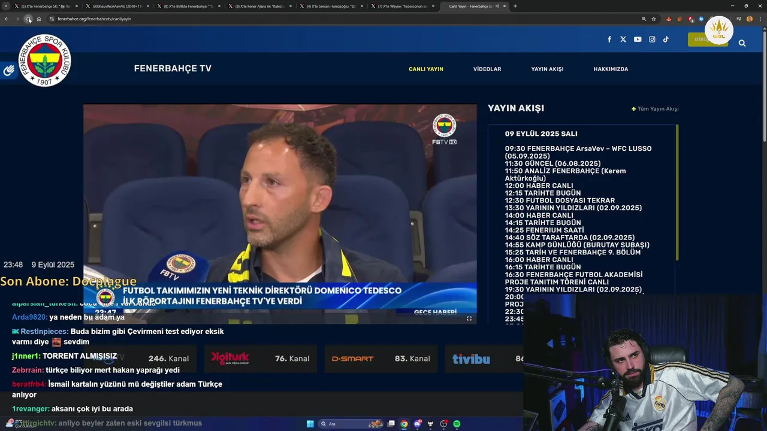This screenshot has width=767, height=431.
Task: Click schedule entry 14:55 KAMP GÜNLÜĞÜ
Action: (577, 245)
